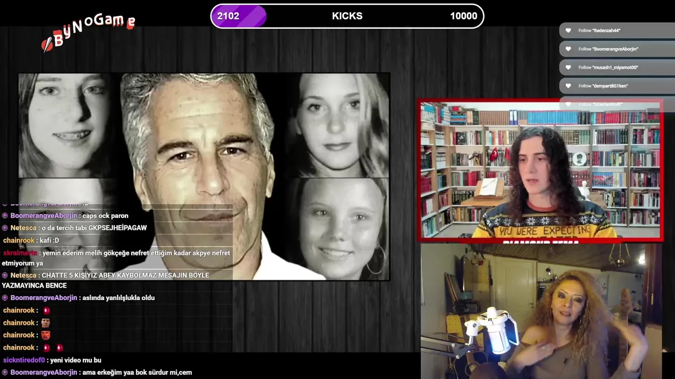Image resolution: width=675 pixels, height=379 pixels.
Task: Click the heart icon beside Follow "Radenzah44"
Action: coord(568,31)
